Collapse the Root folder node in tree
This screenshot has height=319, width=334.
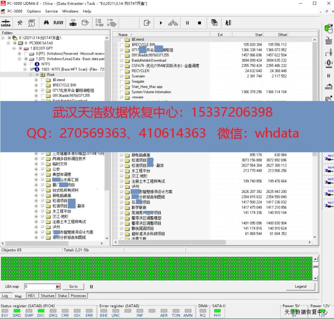31,75
